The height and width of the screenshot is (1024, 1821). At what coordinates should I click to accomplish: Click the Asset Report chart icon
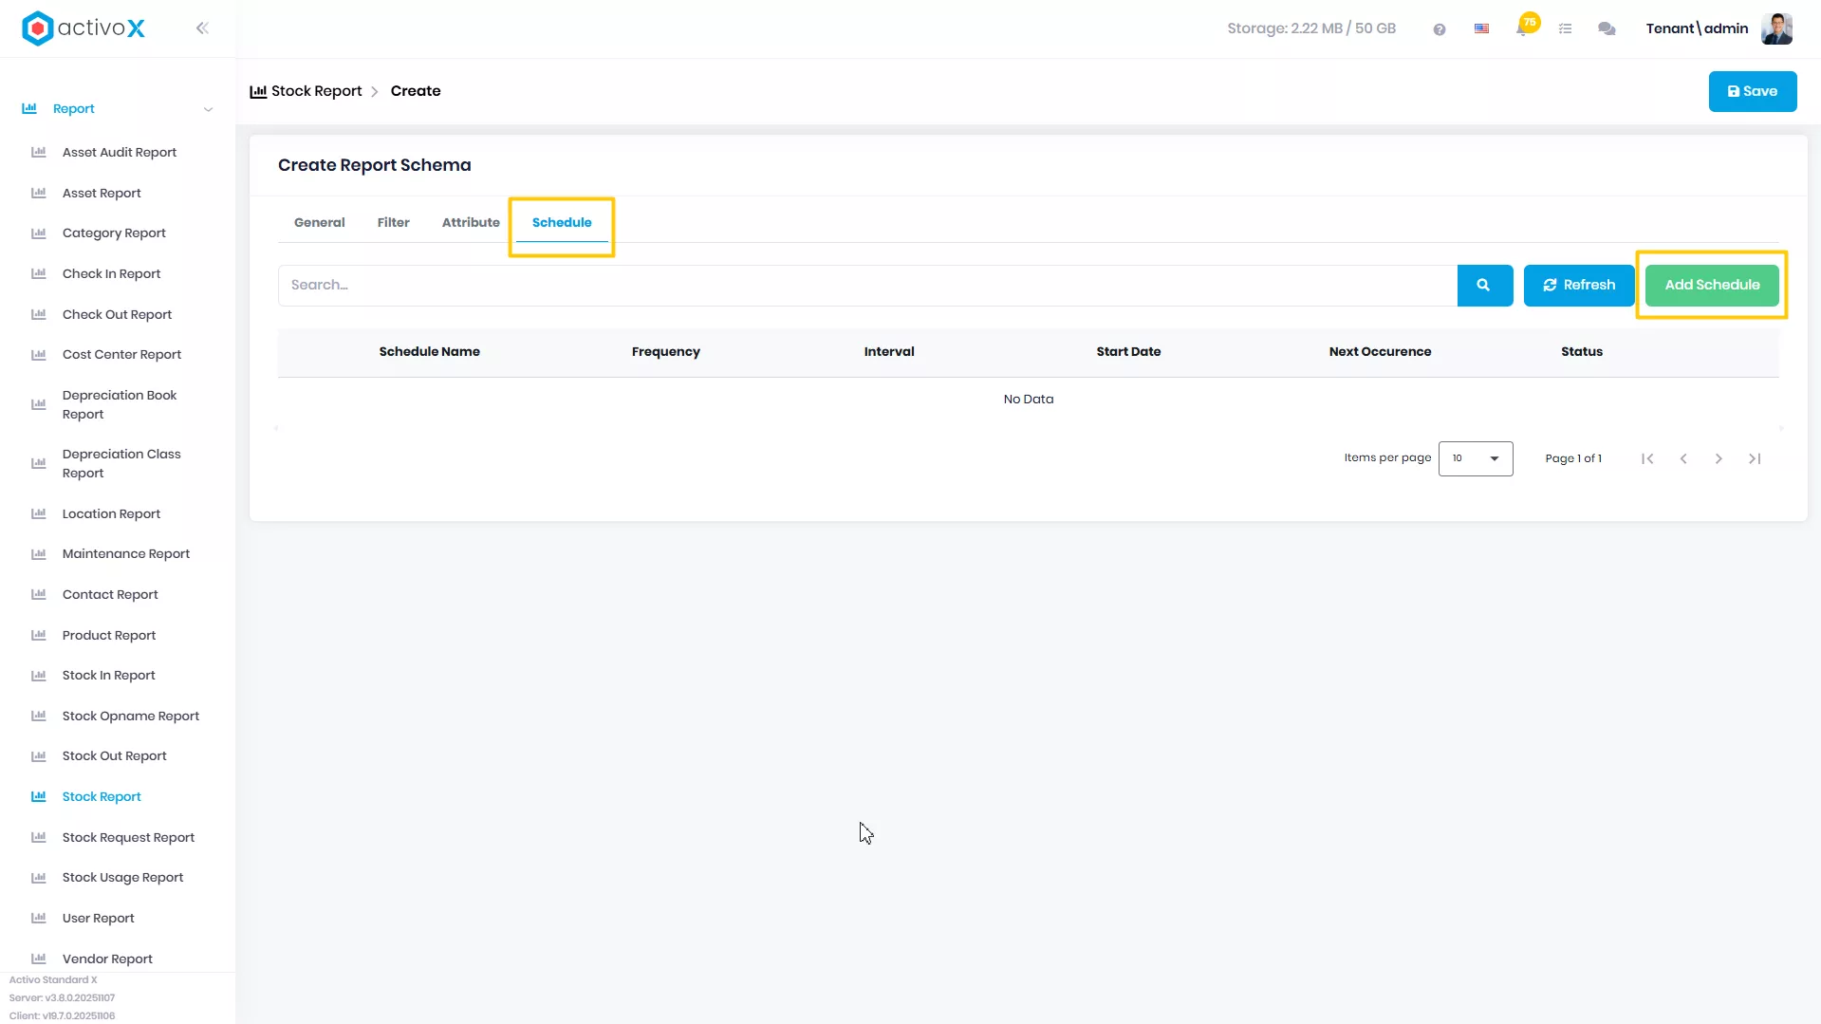pyautogui.click(x=39, y=193)
